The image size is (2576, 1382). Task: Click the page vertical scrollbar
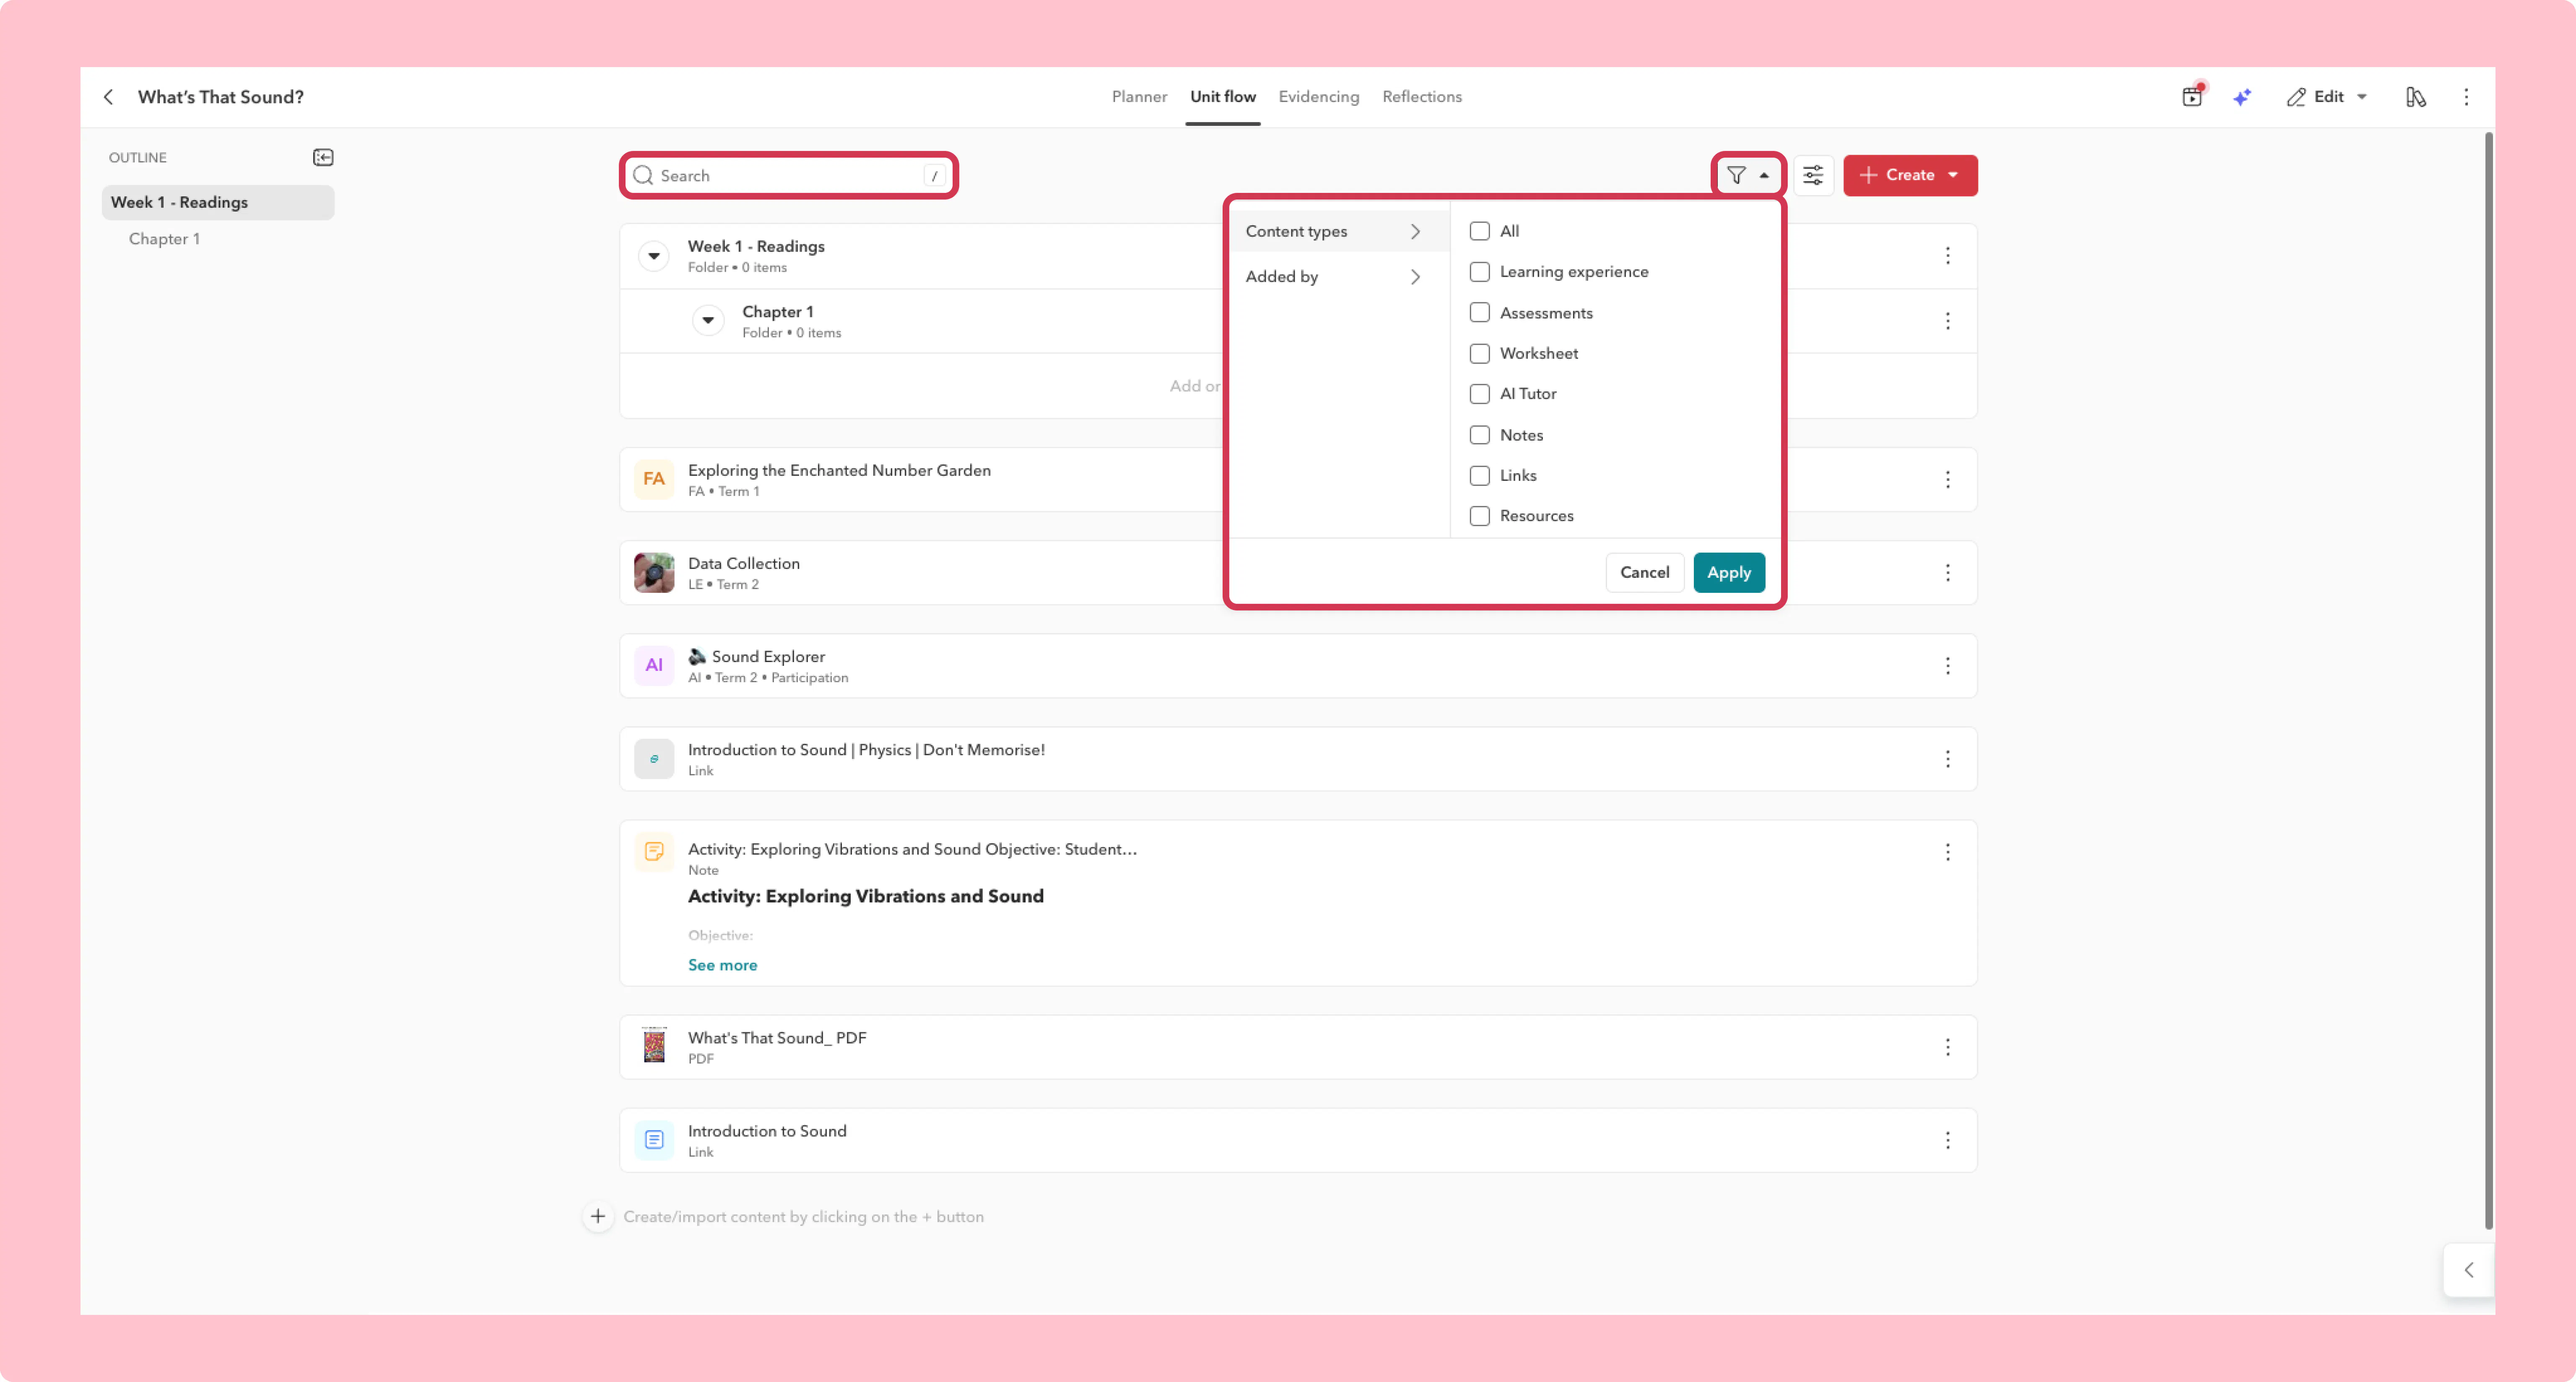click(x=2489, y=680)
